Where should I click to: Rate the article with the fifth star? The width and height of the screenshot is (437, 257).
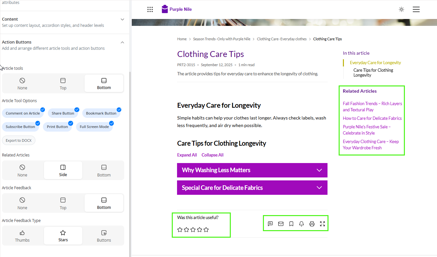point(206,230)
